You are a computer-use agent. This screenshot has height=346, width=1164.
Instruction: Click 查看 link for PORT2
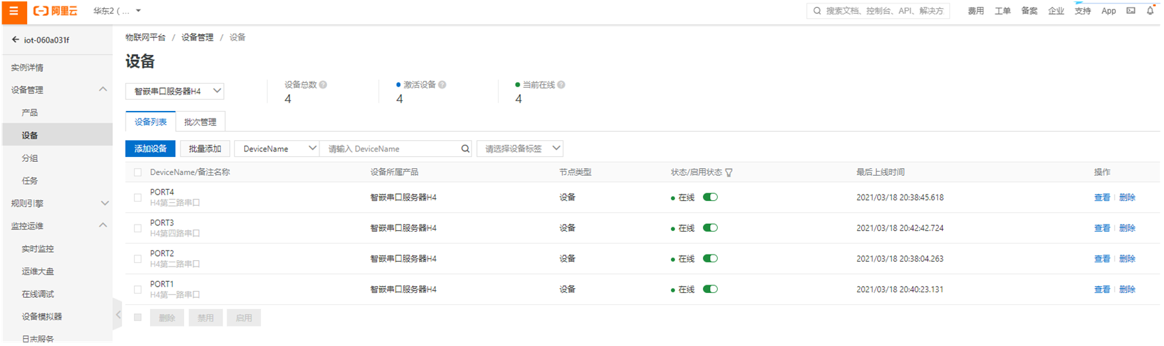coord(1101,259)
